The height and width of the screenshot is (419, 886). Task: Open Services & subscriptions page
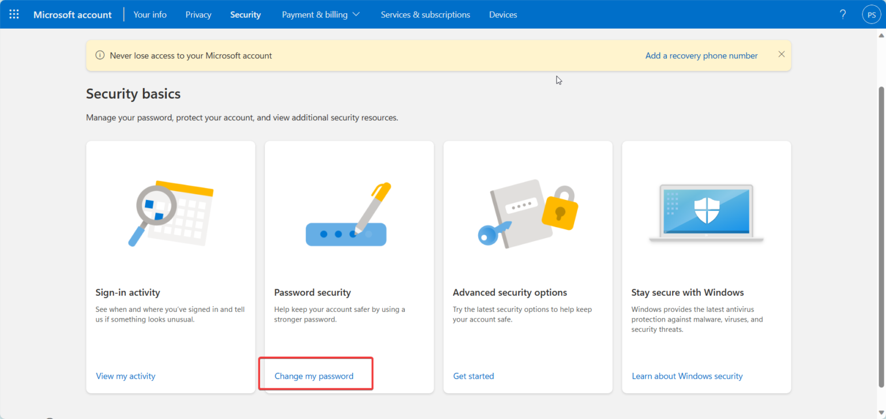click(425, 14)
